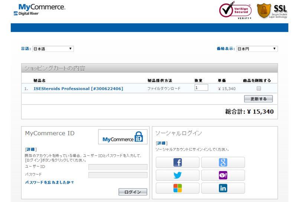Click the SSL secure sockets shield badge
The image size is (297, 202).
click(x=272, y=11)
